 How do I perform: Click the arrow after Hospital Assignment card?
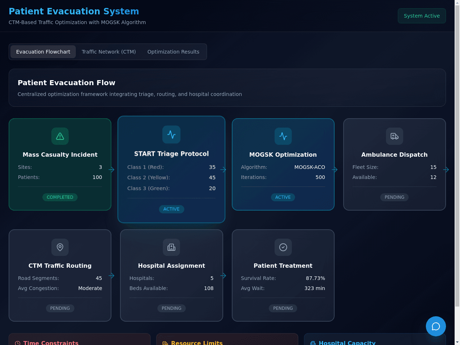point(223,276)
